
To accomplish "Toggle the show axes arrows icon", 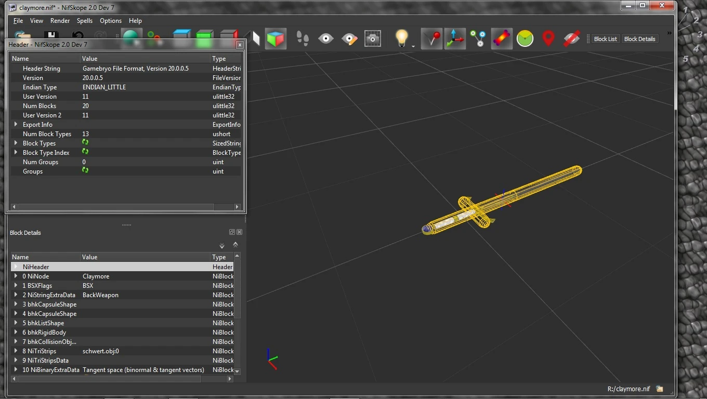I will point(455,38).
